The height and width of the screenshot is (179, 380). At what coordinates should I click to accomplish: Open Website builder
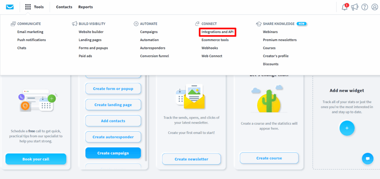(x=91, y=32)
